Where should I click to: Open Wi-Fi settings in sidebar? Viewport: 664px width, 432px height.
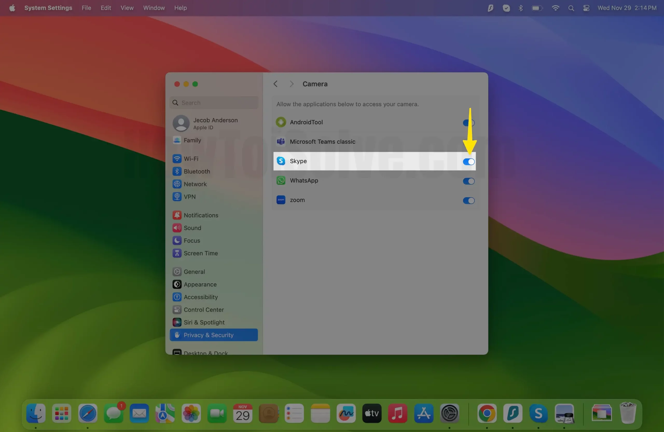tap(191, 159)
